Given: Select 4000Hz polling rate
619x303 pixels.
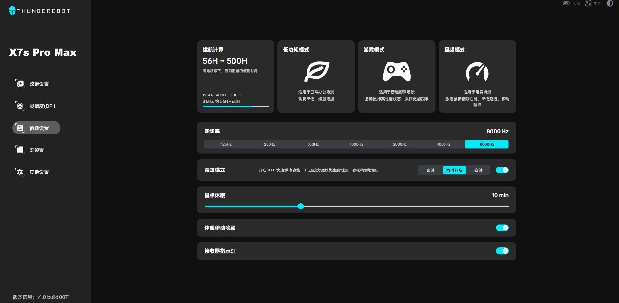Looking at the screenshot, I should coord(444,144).
